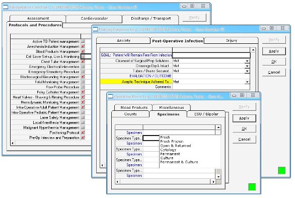Viewport: 295px width, 198px height.
Task: Choose Cytology specimen type
Action: tap(168, 150)
